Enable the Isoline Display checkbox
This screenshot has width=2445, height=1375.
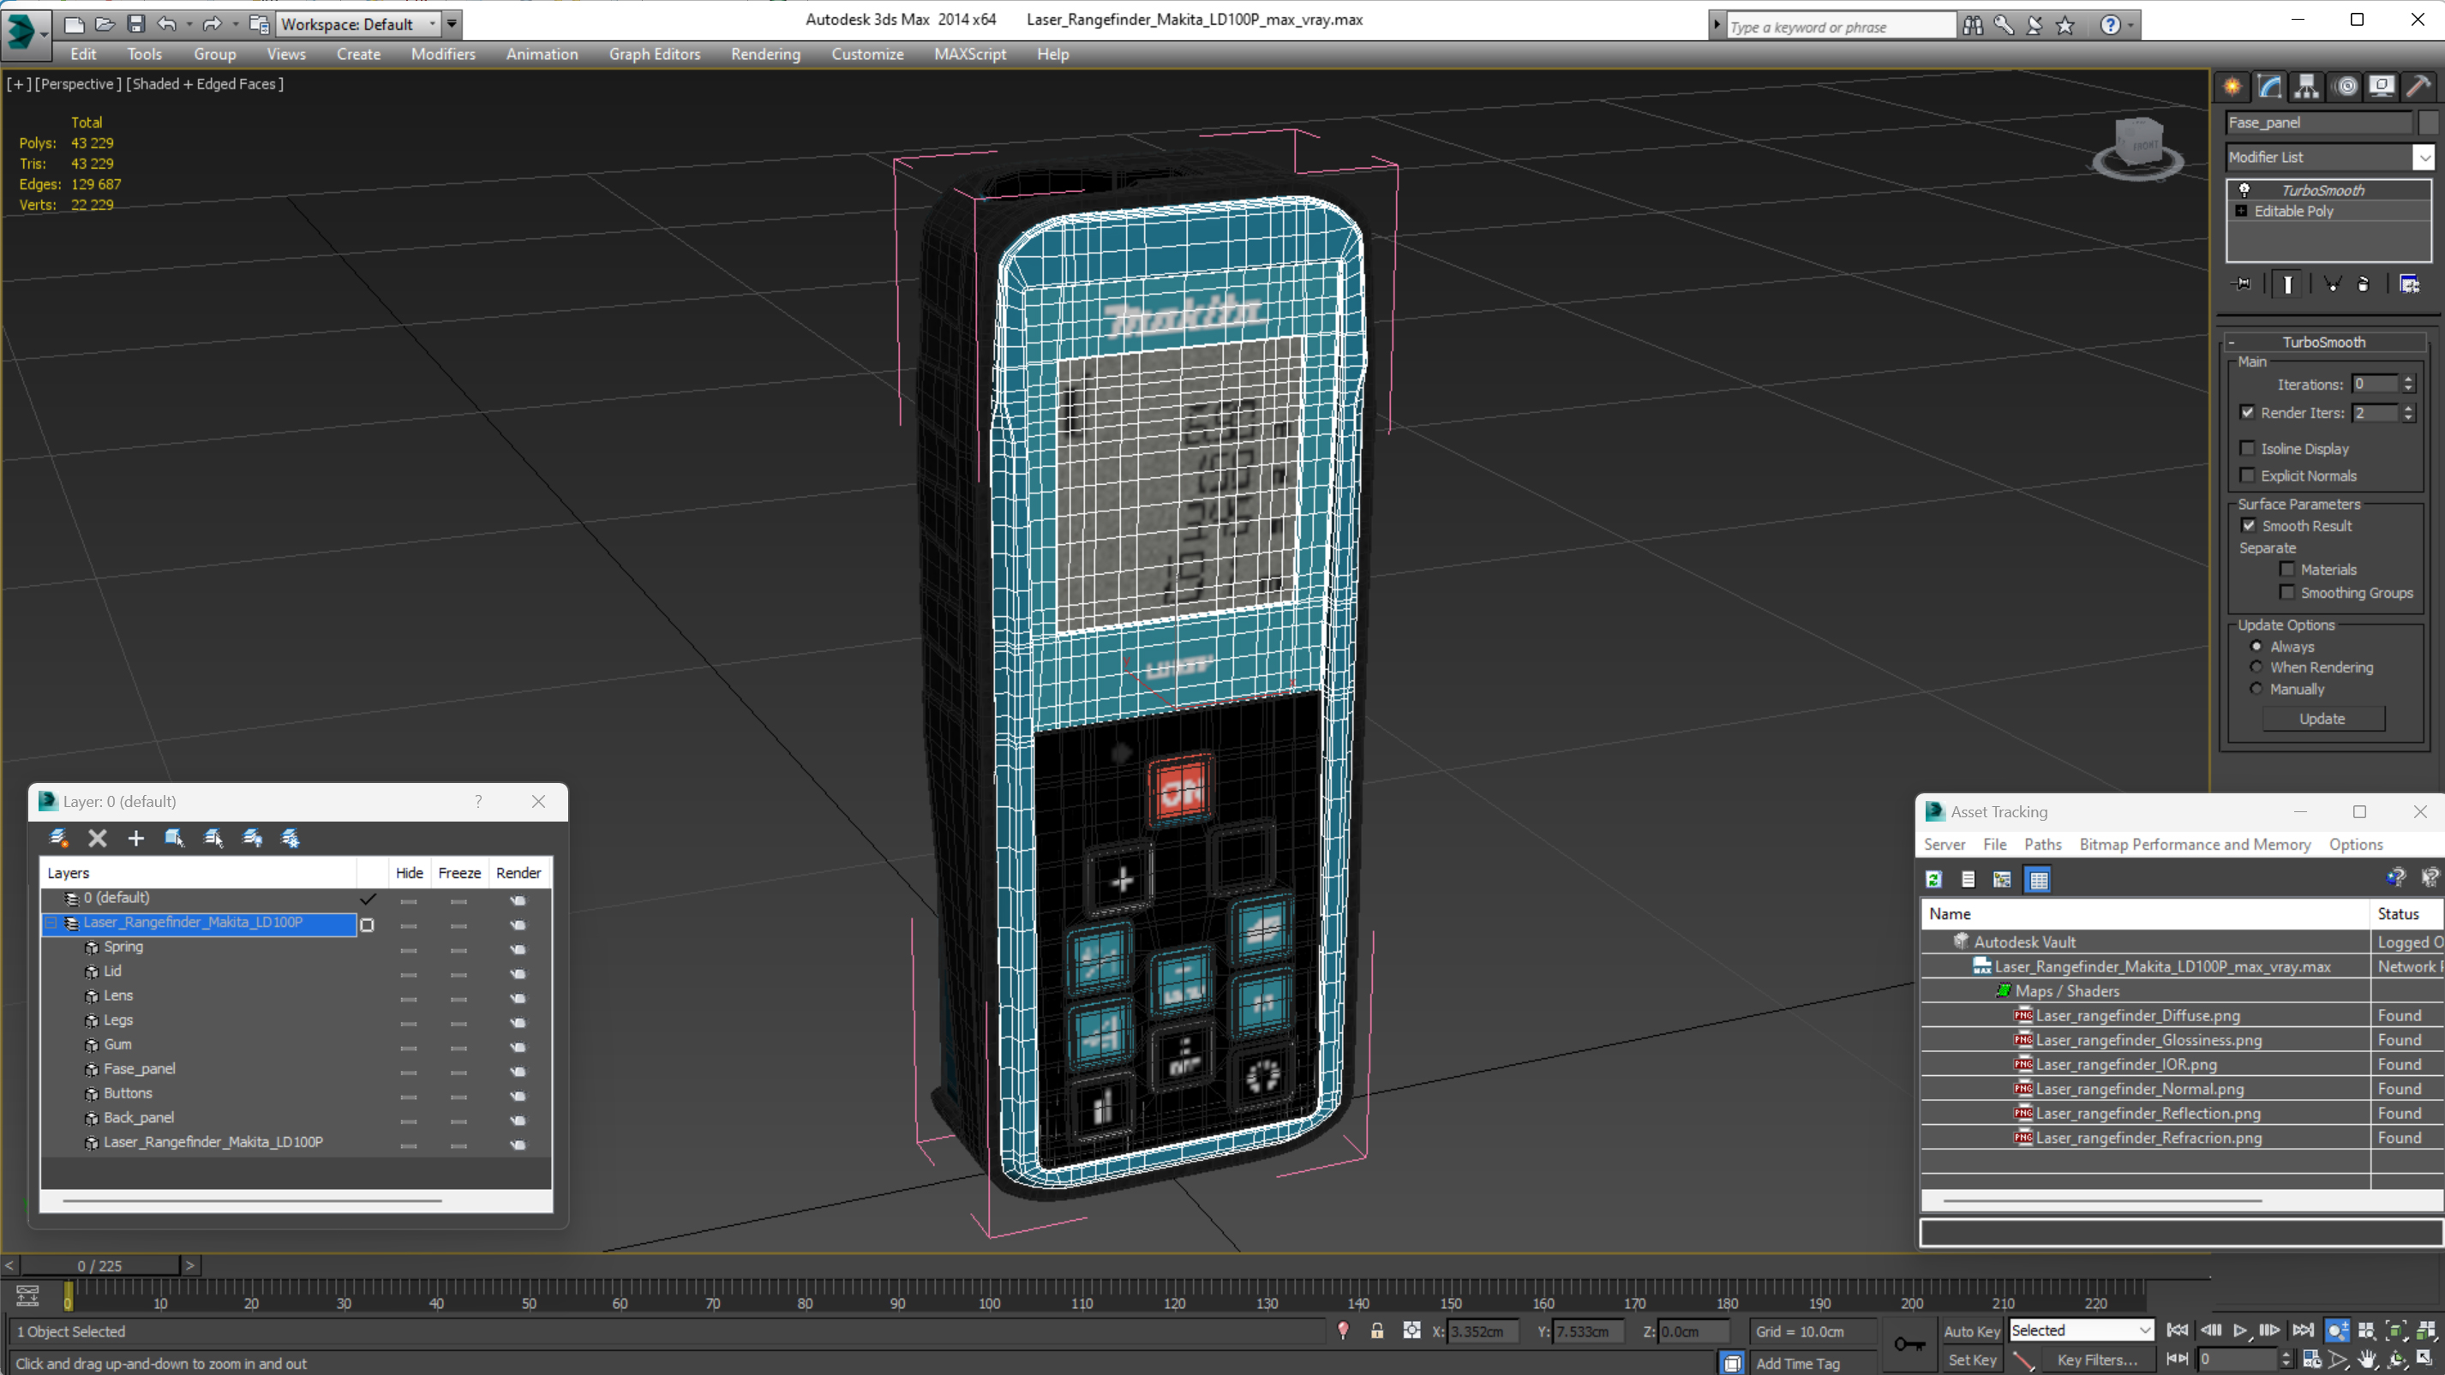click(2247, 448)
